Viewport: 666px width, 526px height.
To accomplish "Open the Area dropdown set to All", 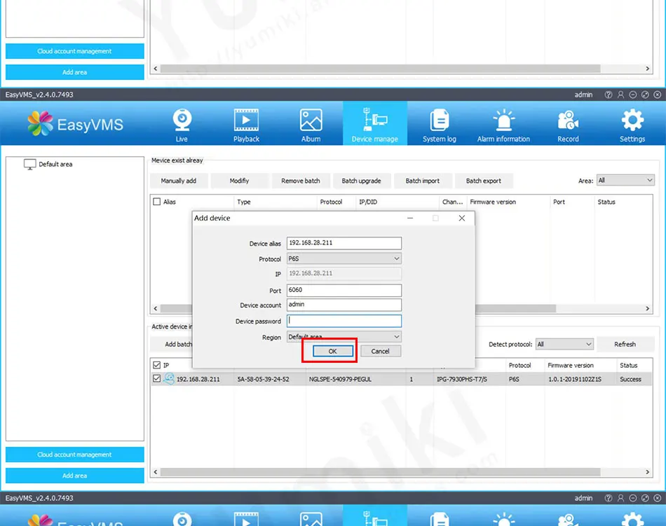I will pos(625,180).
